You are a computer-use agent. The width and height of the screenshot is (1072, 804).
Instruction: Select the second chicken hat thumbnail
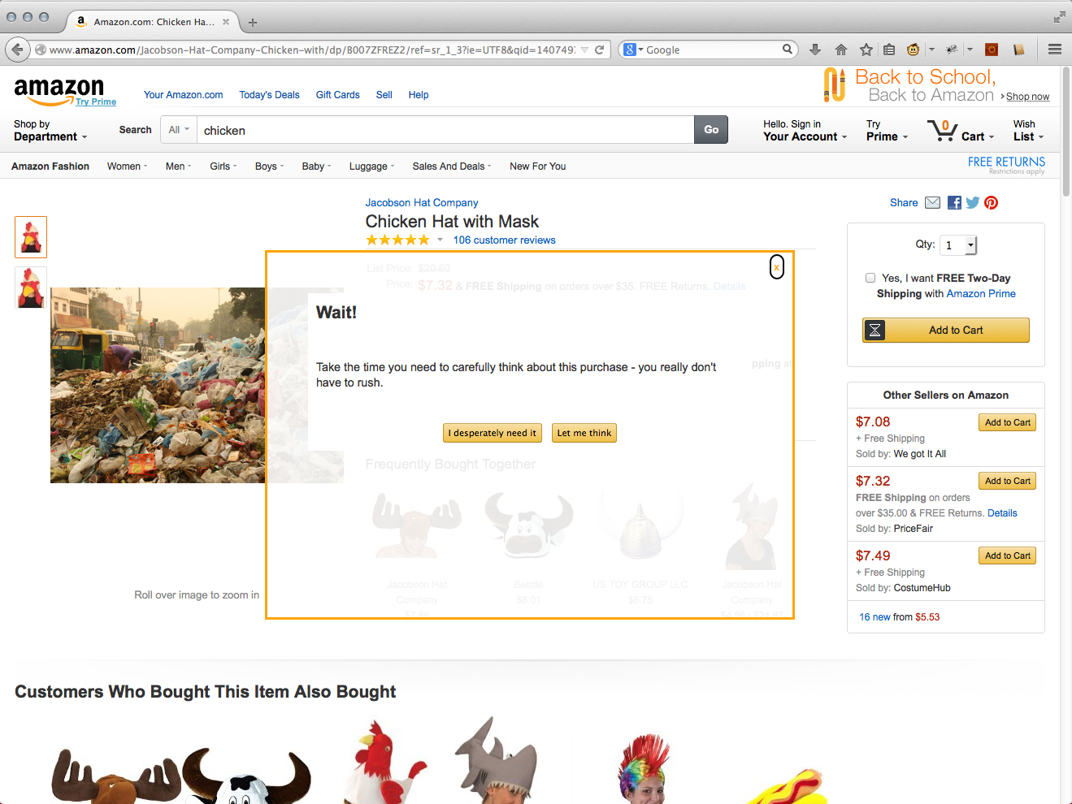(31, 287)
